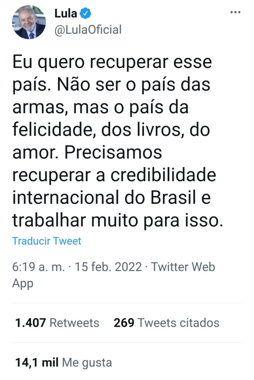
Task: Click the date 15 feb. 2022
Action: click(108, 267)
